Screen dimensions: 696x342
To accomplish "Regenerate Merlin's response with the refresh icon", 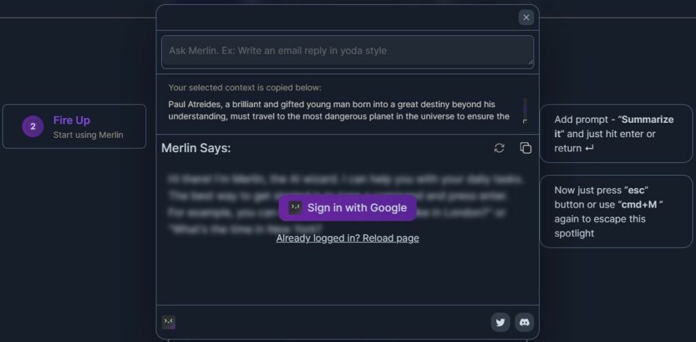I will click(x=500, y=148).
